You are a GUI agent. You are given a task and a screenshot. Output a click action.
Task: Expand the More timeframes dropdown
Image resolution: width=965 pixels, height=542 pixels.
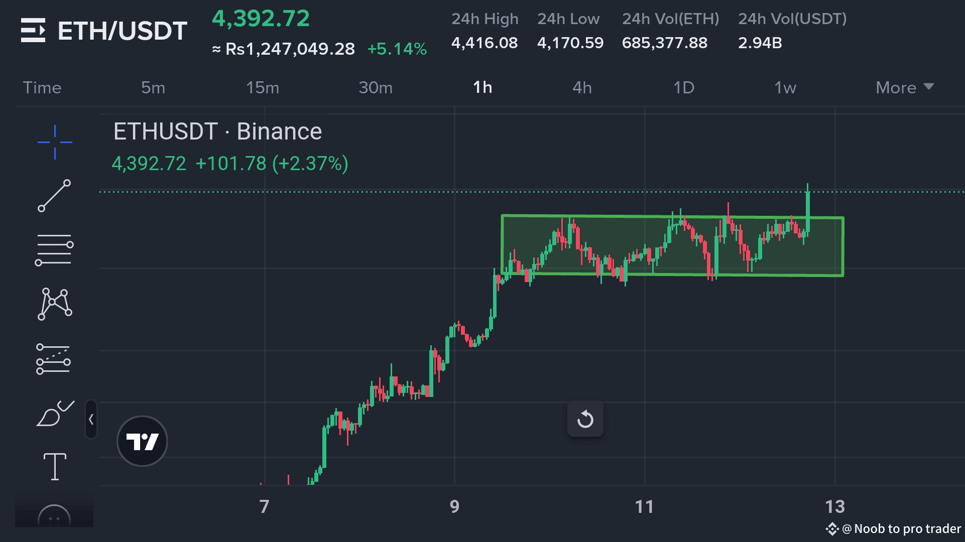tap(904, 88)
